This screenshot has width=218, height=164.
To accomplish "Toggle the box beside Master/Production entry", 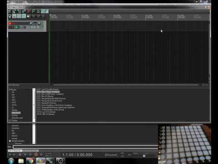I will tap(10, 141).
